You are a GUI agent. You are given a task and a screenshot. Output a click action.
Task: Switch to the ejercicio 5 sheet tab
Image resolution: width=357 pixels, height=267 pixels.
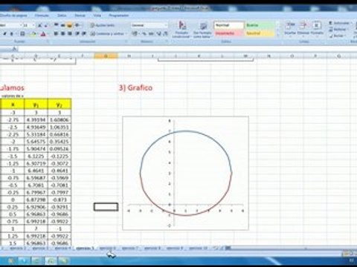coord(86,248)
